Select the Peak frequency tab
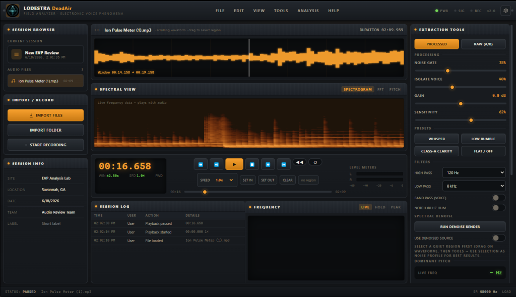 pyautogui.click(x=396, y=207)
